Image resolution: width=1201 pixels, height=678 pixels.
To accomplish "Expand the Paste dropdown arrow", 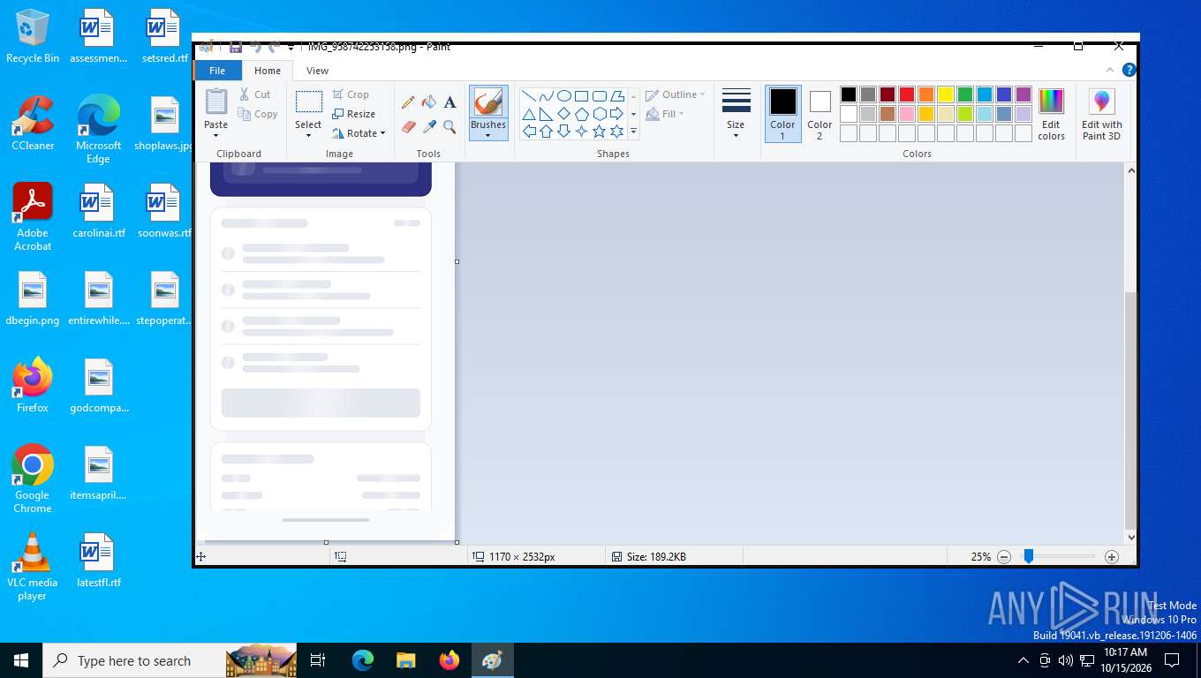I will click(x=216, y=136).
